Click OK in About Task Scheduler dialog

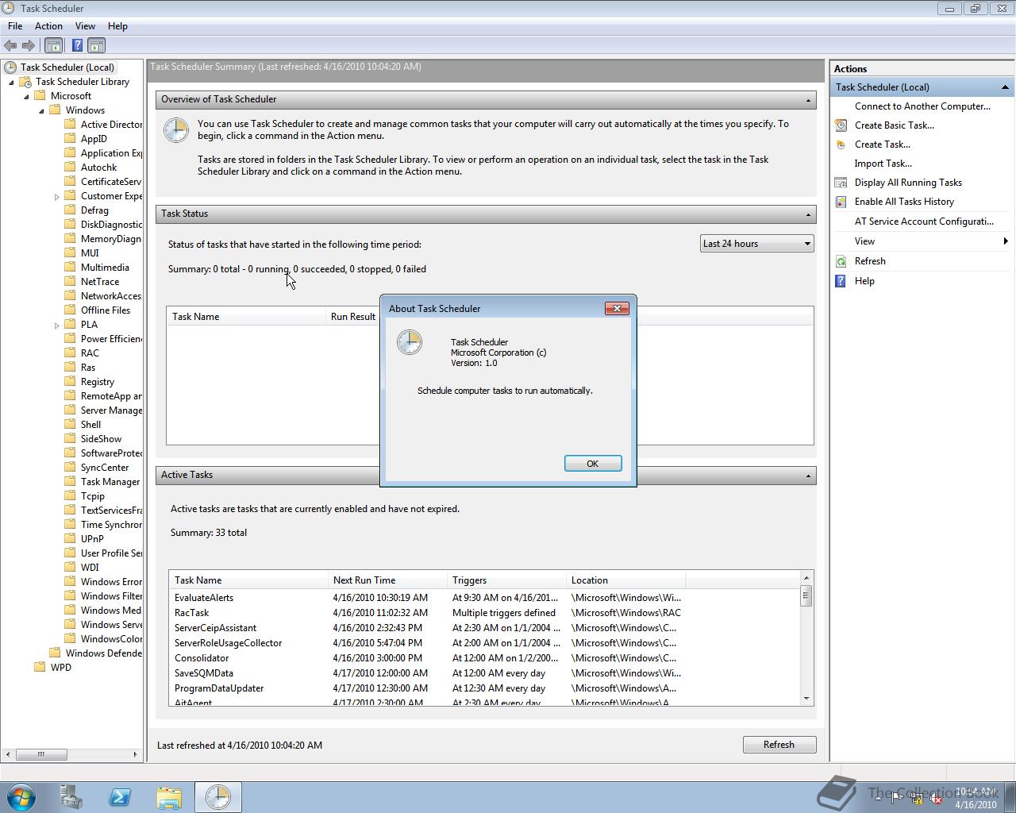pos(592,464)
